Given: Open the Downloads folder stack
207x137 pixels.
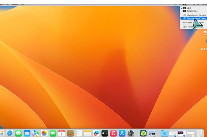Looking at the screenshot, I should coord(165,133).
